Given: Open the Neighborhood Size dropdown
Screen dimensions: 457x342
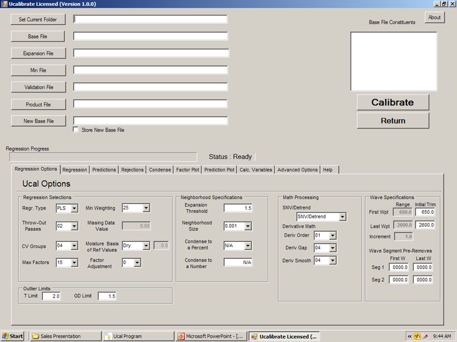Looking at the screenshot, I should tap(248, 226).
